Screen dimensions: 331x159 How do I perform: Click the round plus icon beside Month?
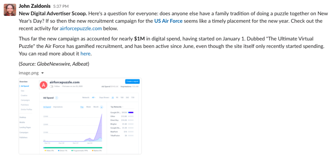pyautogui.click(x=101, y=107)
